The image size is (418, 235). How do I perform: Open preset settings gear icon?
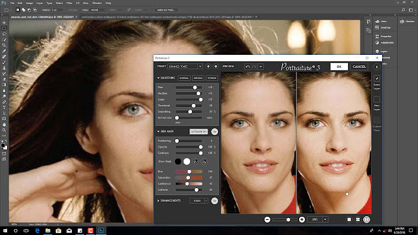tap(216, 67)
